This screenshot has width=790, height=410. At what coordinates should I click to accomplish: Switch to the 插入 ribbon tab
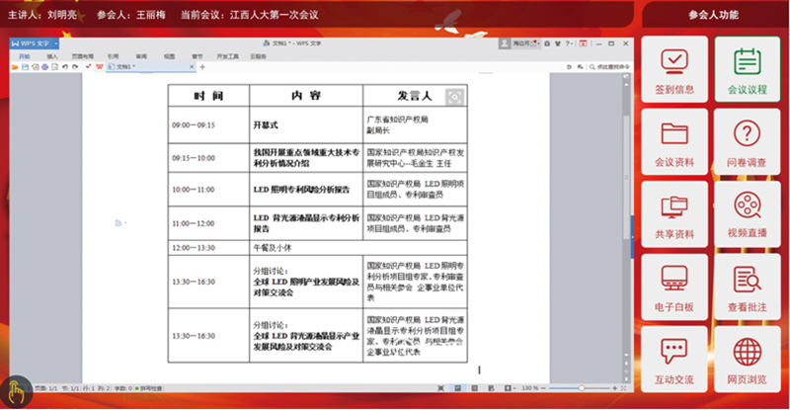(51, 56)
